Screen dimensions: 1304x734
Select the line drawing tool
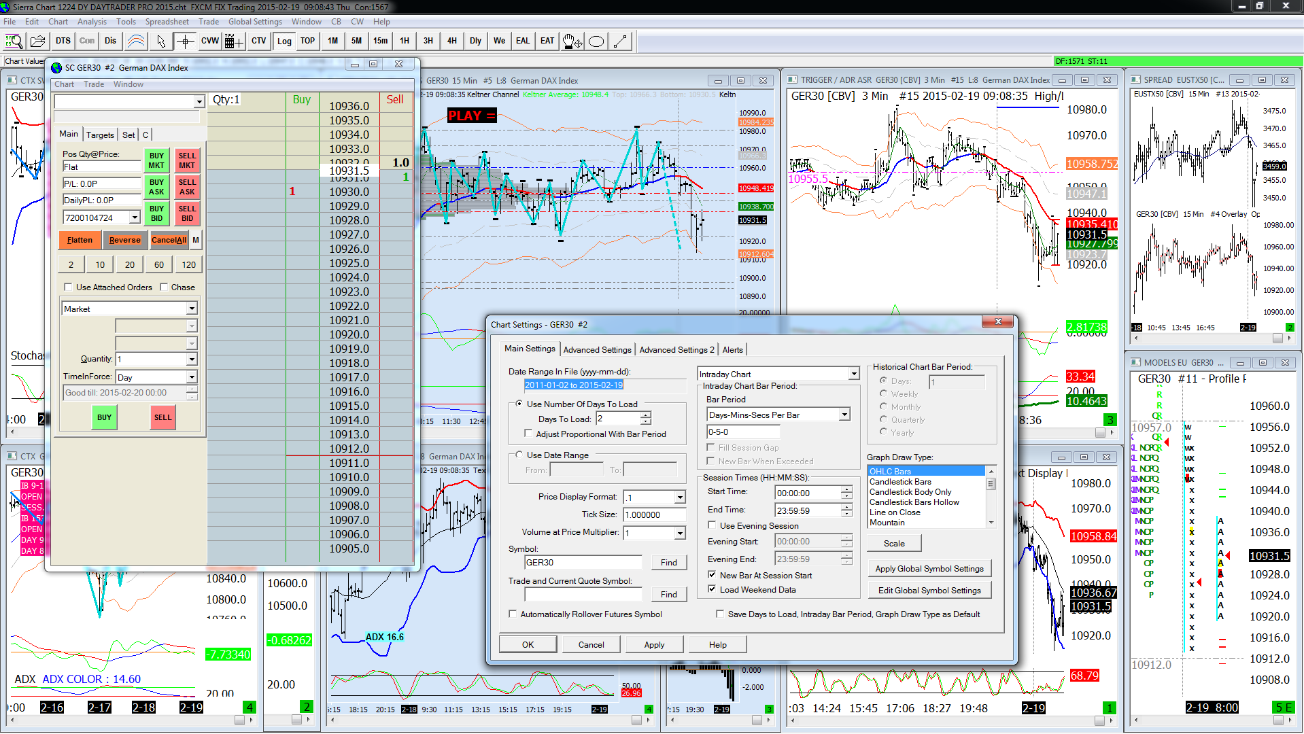[620, 41]
